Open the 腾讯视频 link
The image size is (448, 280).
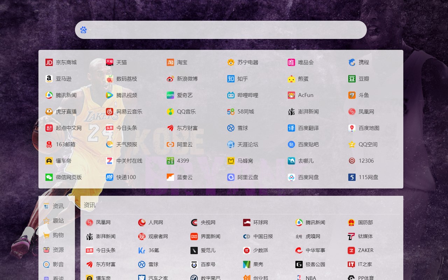[121, 95]
